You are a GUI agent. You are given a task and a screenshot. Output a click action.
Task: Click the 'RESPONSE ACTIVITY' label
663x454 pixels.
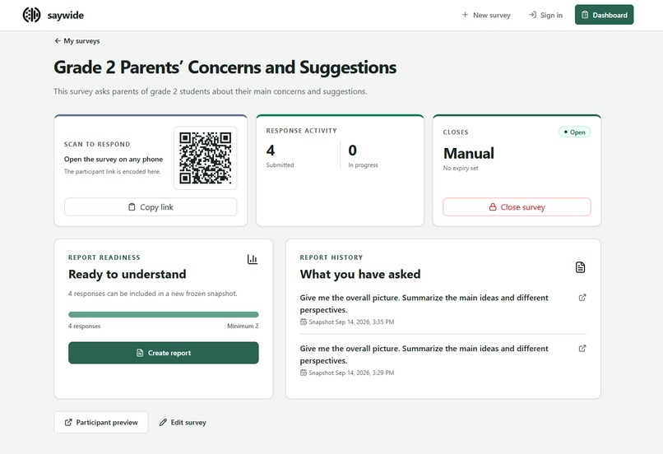(x=302, y=131)
